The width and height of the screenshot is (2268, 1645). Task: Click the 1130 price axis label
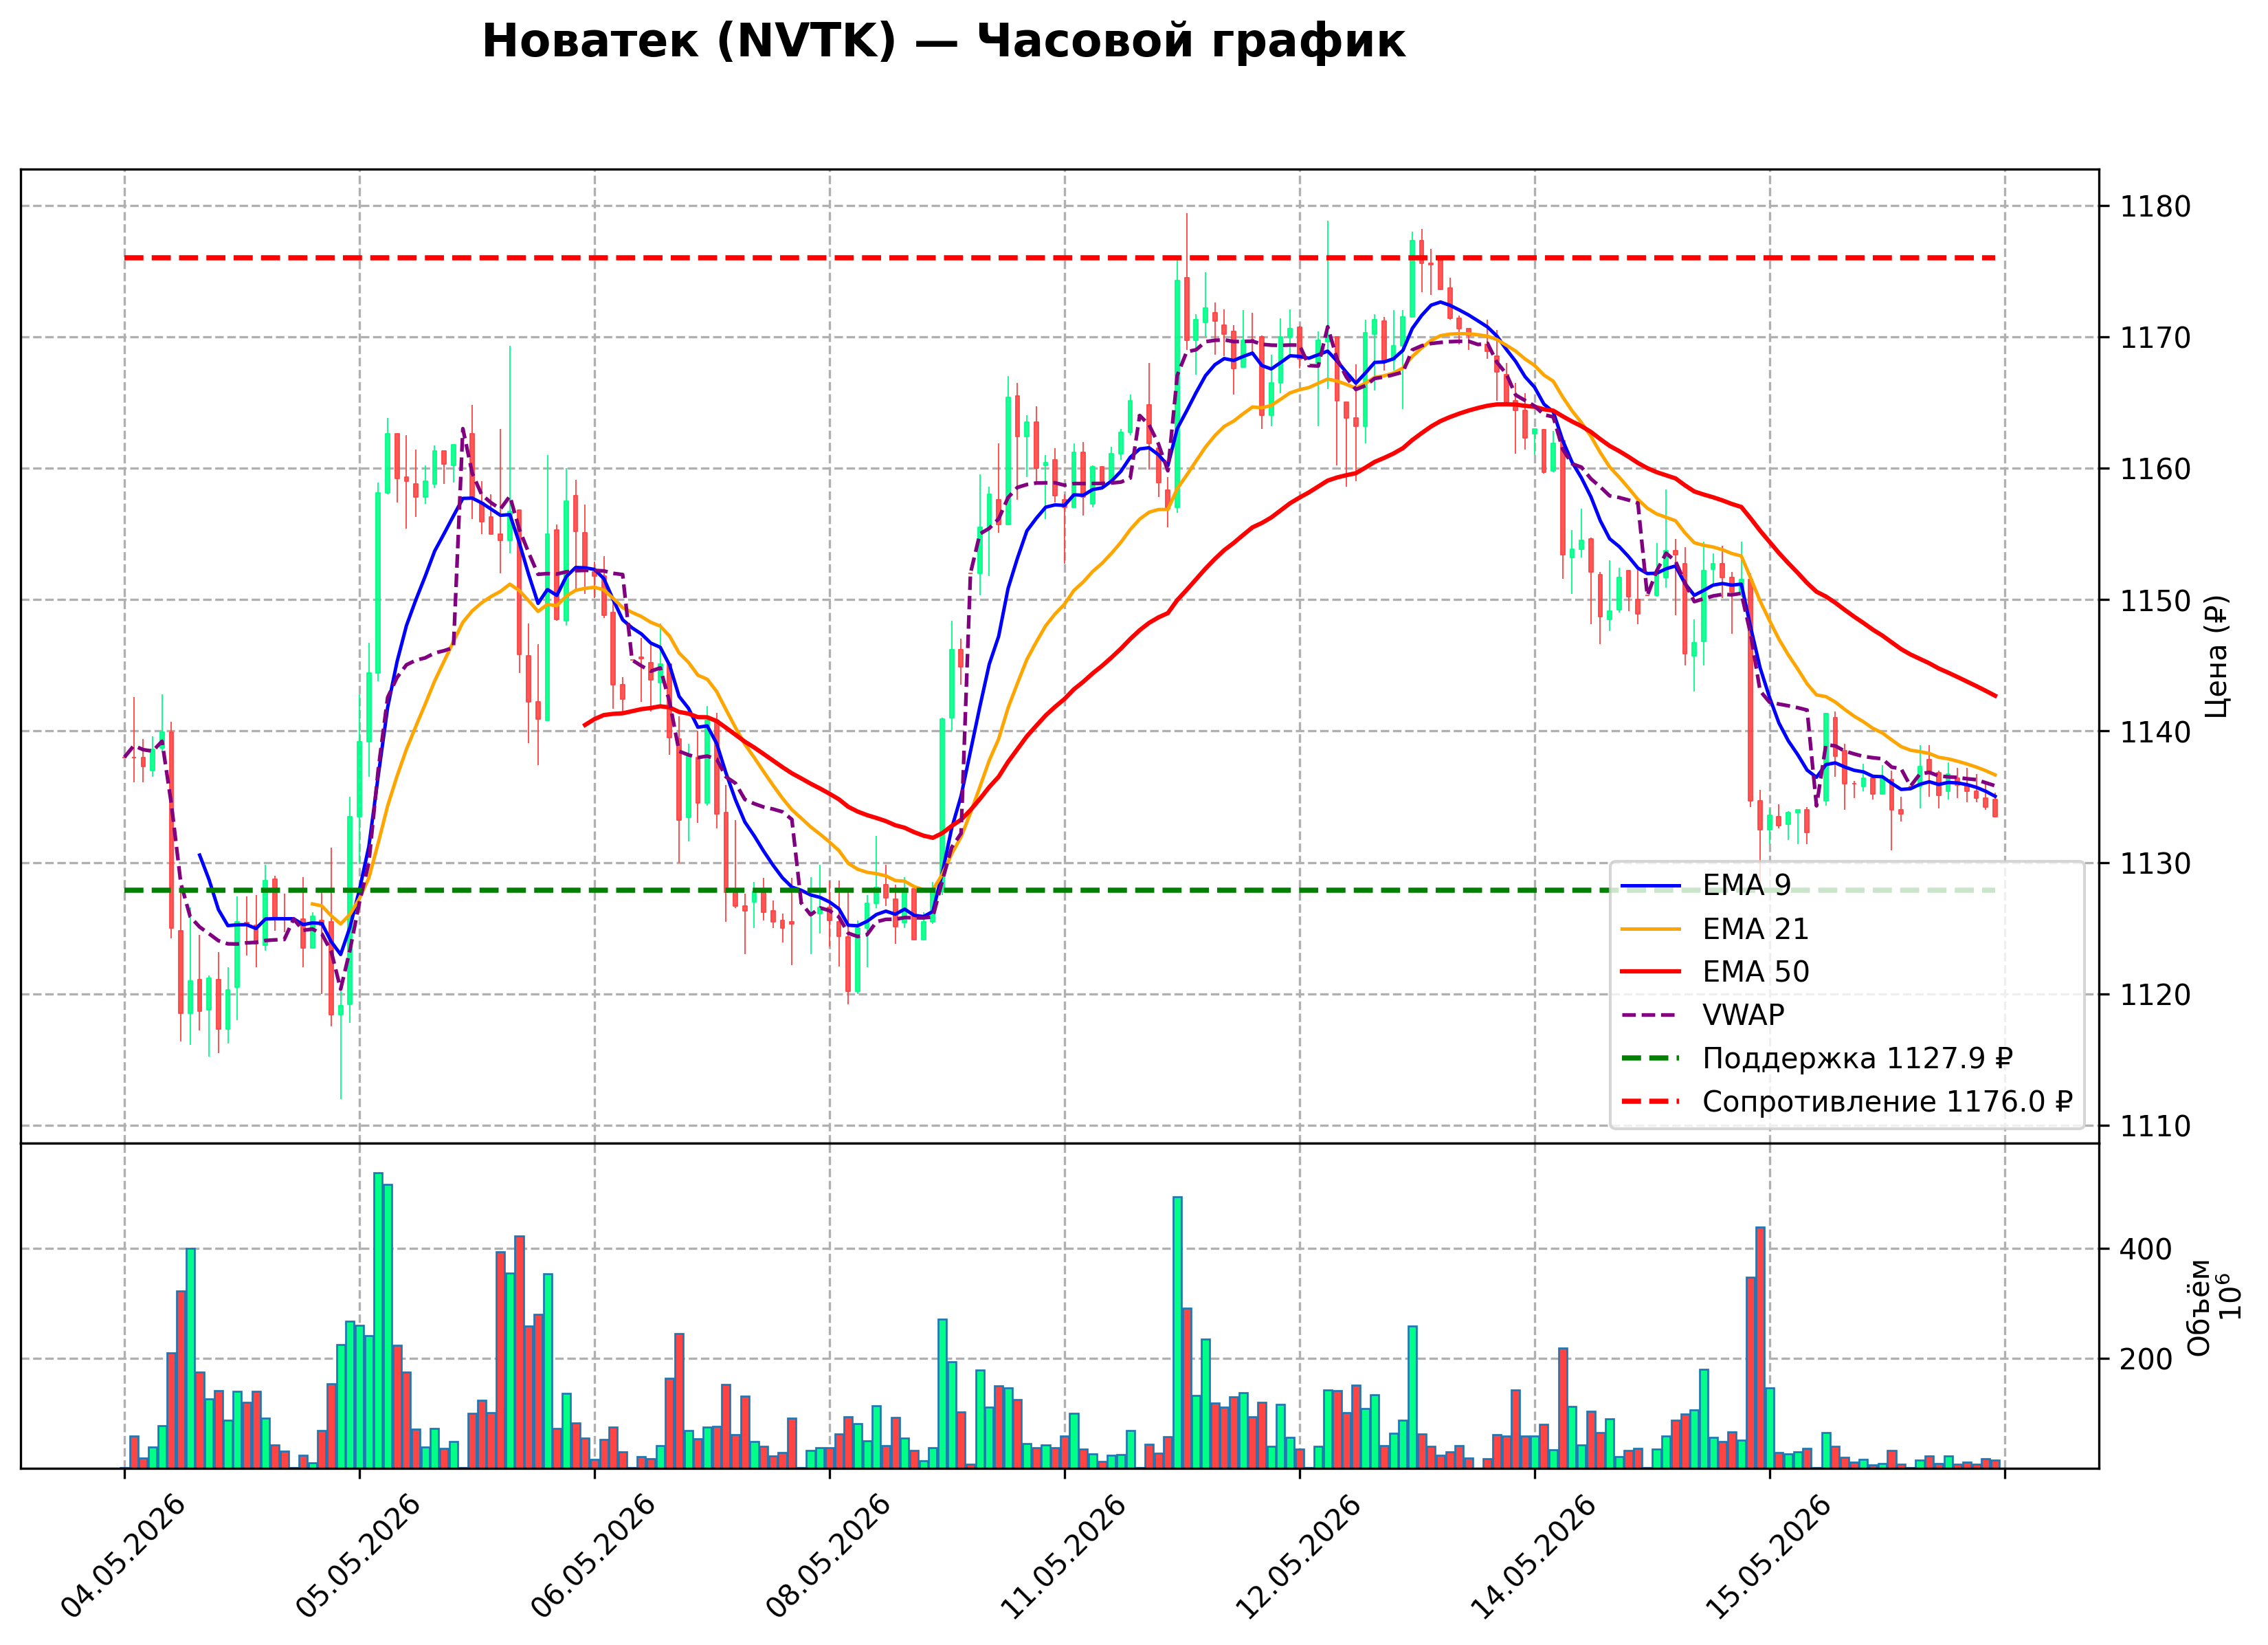pos(2155,863)
